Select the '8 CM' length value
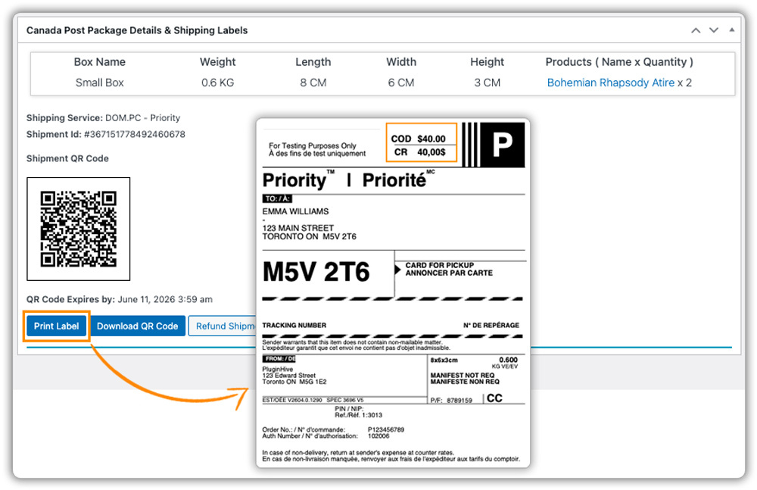Image resolution: width=757 pixels, height=490 pixels. tap(313, 83)
